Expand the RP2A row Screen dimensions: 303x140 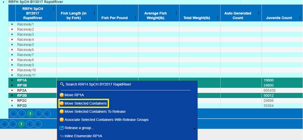(12, 90)
